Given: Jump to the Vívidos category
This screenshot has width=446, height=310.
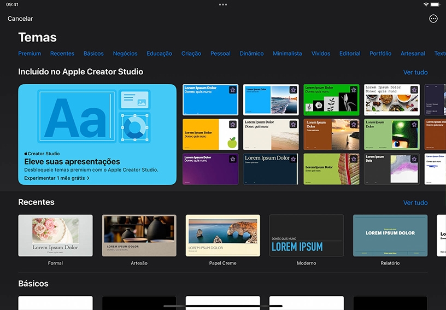Looking at the screenshot, I should (320, 54).
